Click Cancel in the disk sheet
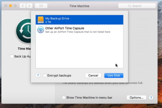The height and width of the screenshot is (108, 162). coord(93,75)
